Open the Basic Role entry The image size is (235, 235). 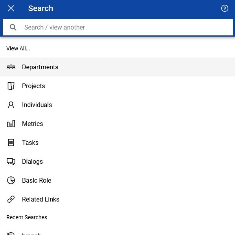pos(117,181)
